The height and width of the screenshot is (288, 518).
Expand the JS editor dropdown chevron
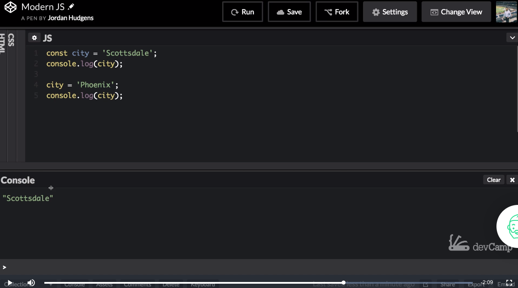[512, 38]
